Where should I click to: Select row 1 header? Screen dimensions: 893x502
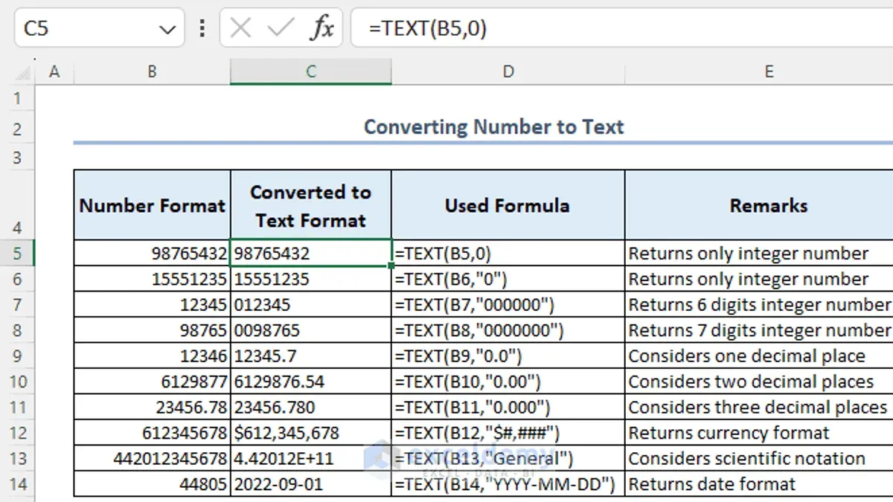click(x=18, y=98)
